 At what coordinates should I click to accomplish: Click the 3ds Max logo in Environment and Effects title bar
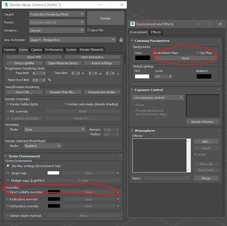[132, 24]
